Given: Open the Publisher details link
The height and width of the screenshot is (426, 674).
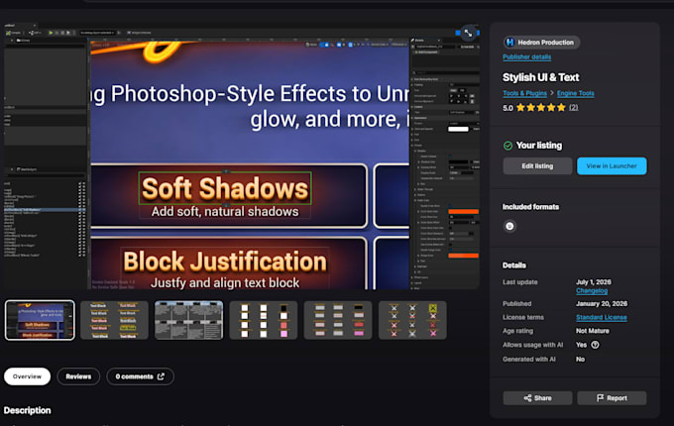Looking at the screenshot, I should pos(526,56).
